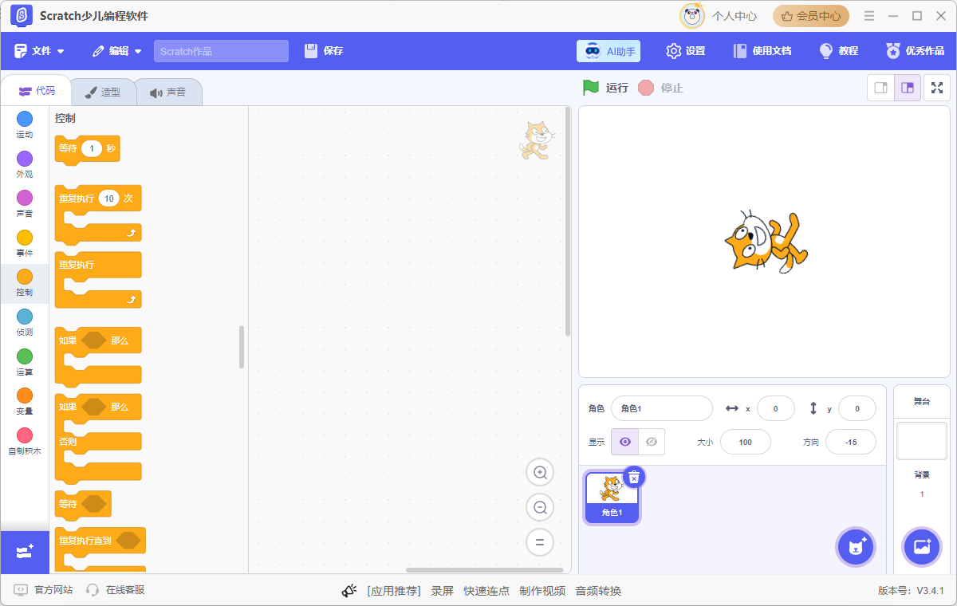
Task: Select the 变量 (Variables) category circle
Action: [x=25, y=395]
